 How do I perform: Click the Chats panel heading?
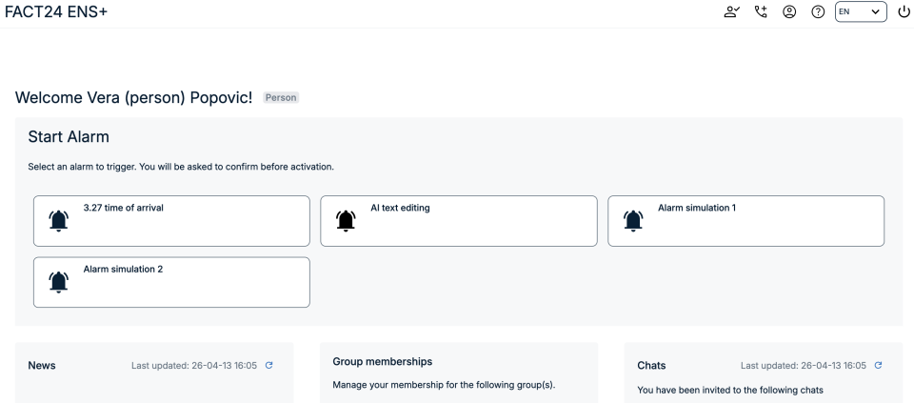(651, 366)
